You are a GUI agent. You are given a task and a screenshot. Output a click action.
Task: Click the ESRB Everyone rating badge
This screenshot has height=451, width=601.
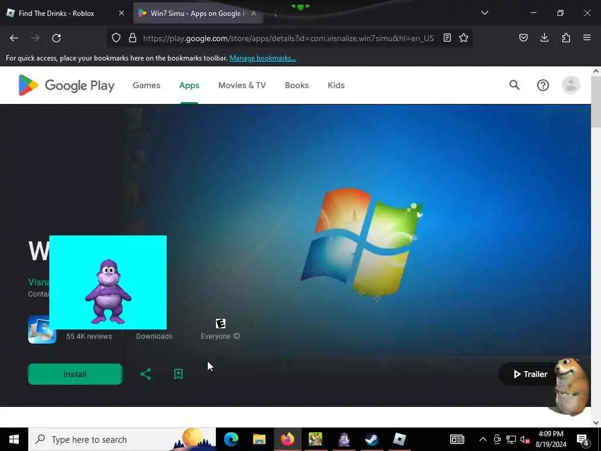coord(221,324)
